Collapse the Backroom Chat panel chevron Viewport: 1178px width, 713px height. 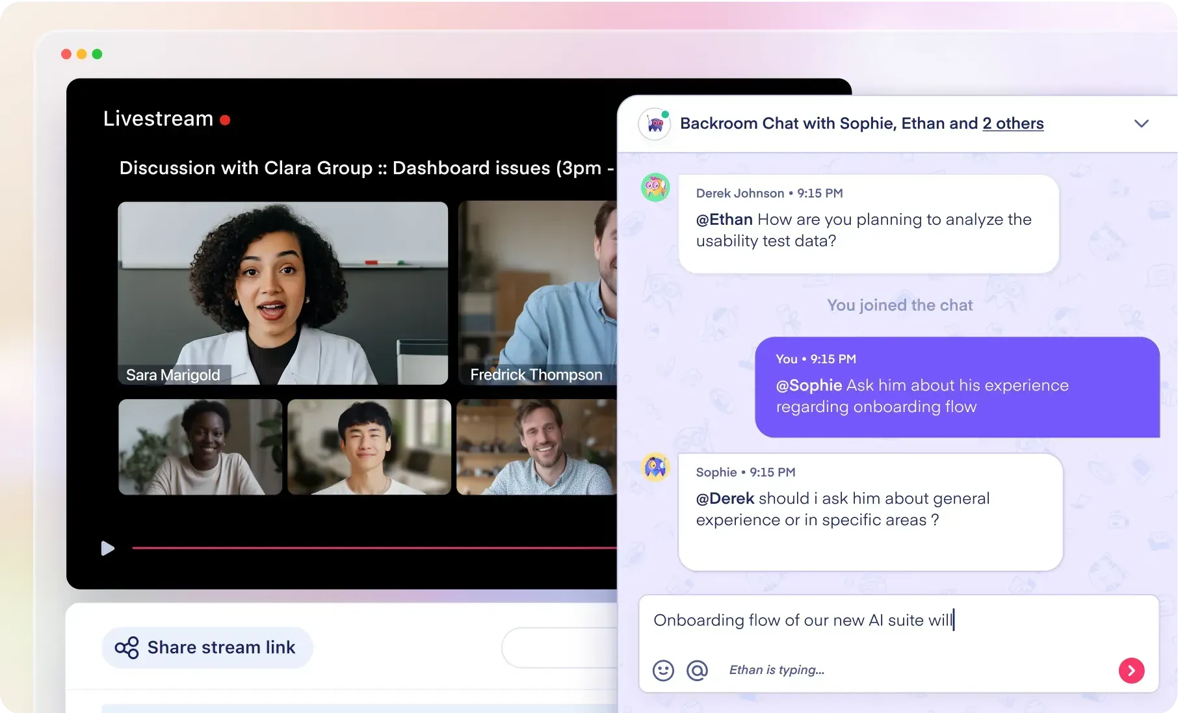(x=1142, y=123)
